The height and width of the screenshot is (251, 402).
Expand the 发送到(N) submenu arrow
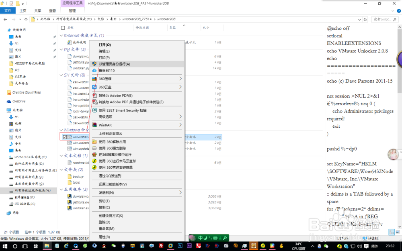tap(180, 192)
